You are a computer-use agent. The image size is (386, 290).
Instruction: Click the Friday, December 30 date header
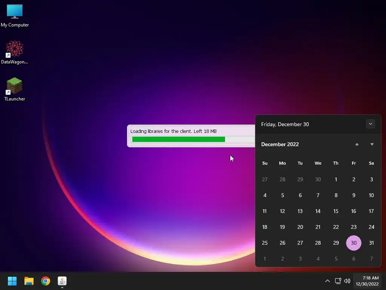pyautogui.click(x=285, y=124)
